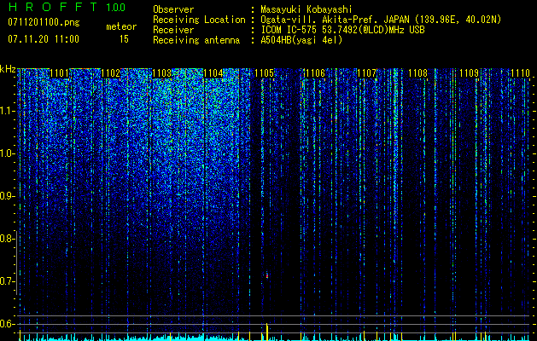Click the meteor count value 15

(124, 39)
